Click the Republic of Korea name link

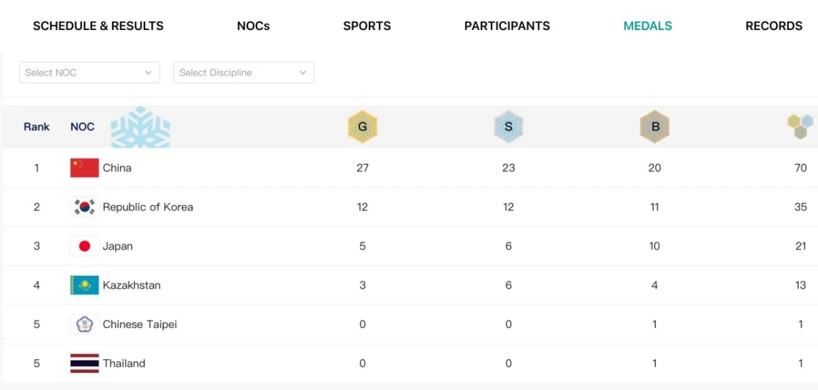coord(148,207)
